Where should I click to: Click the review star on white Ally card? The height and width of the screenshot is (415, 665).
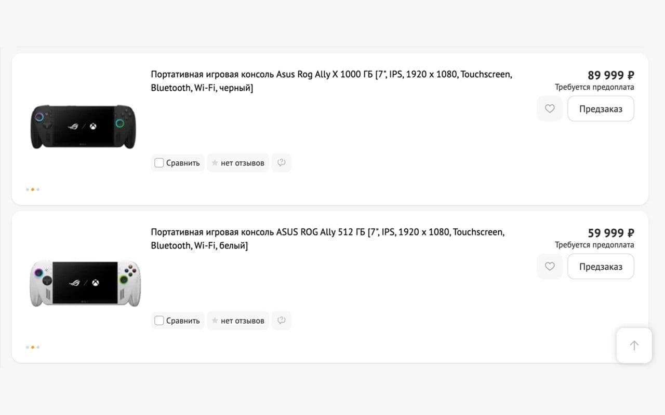pyautogui.click(x=215, y=321)
